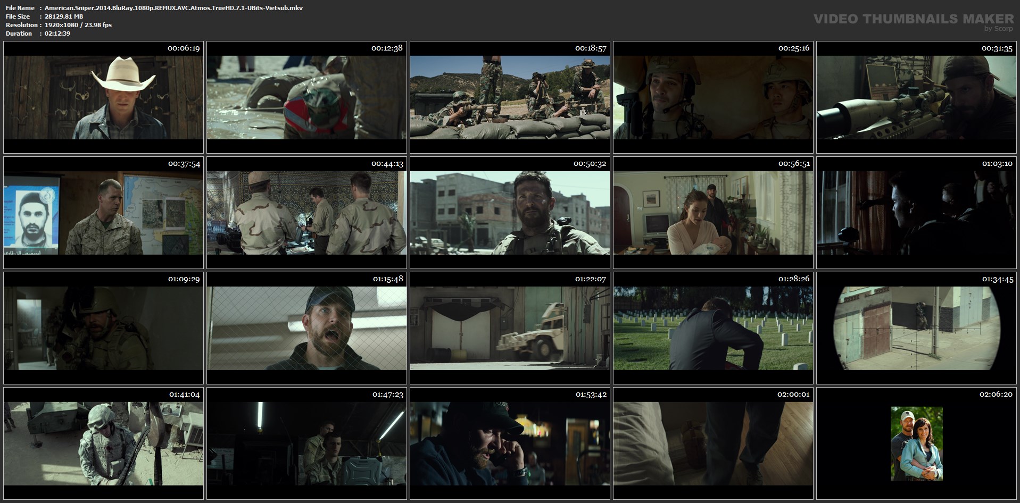
Task: Click the Resolution label
Action: point(21,25)
